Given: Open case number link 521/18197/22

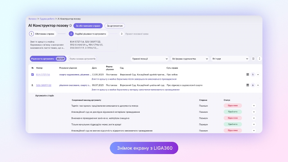Looking at the screenshot, I should [x=44, y=85].
